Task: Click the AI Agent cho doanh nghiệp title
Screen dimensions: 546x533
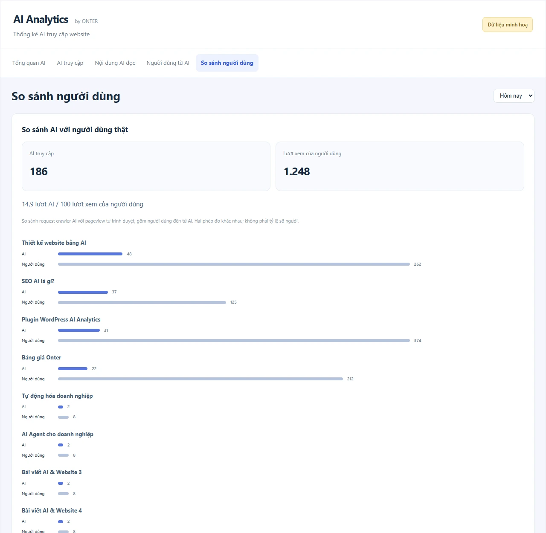Action: [x=58, y=434]
